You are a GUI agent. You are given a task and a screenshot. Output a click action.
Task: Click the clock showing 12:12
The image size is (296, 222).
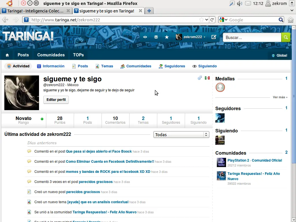(x=258, y=3)
